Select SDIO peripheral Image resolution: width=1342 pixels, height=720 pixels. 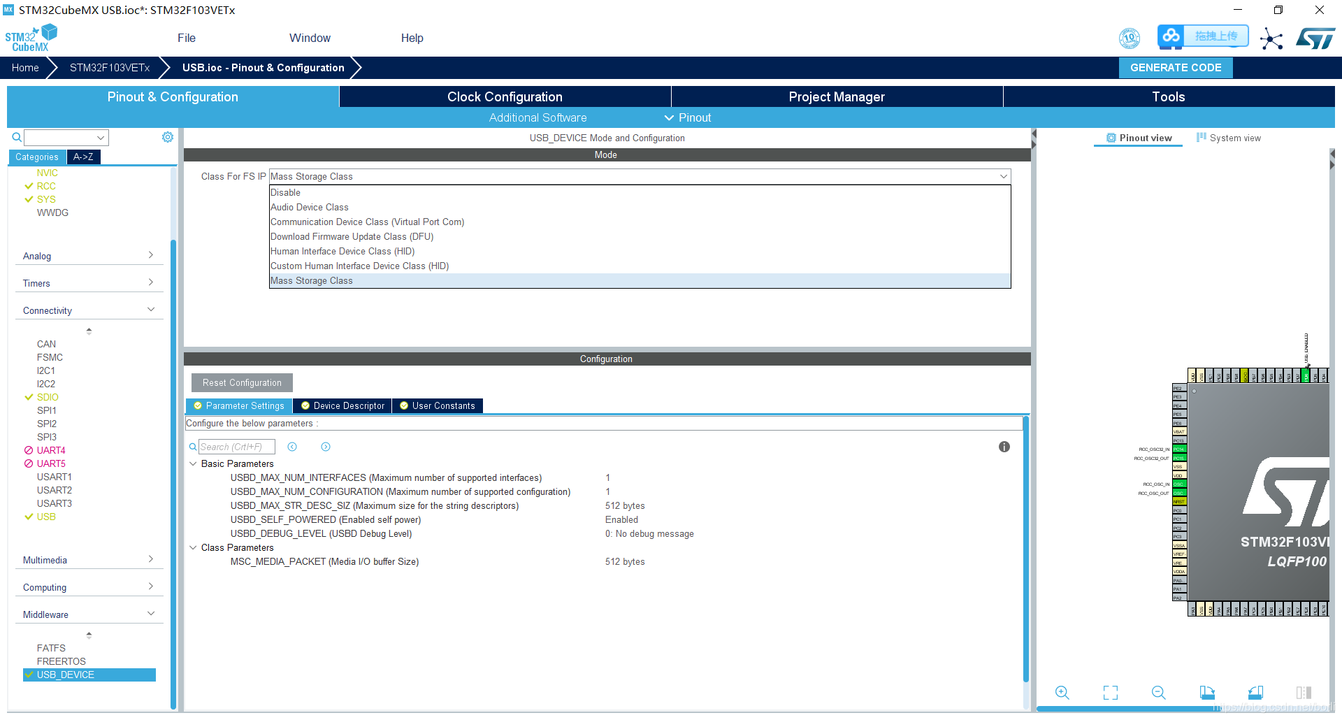tap(48, 397)
